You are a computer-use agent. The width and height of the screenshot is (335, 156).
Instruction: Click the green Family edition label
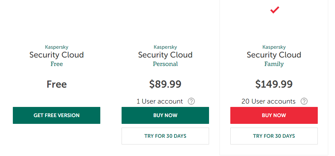tap(274, 64)
